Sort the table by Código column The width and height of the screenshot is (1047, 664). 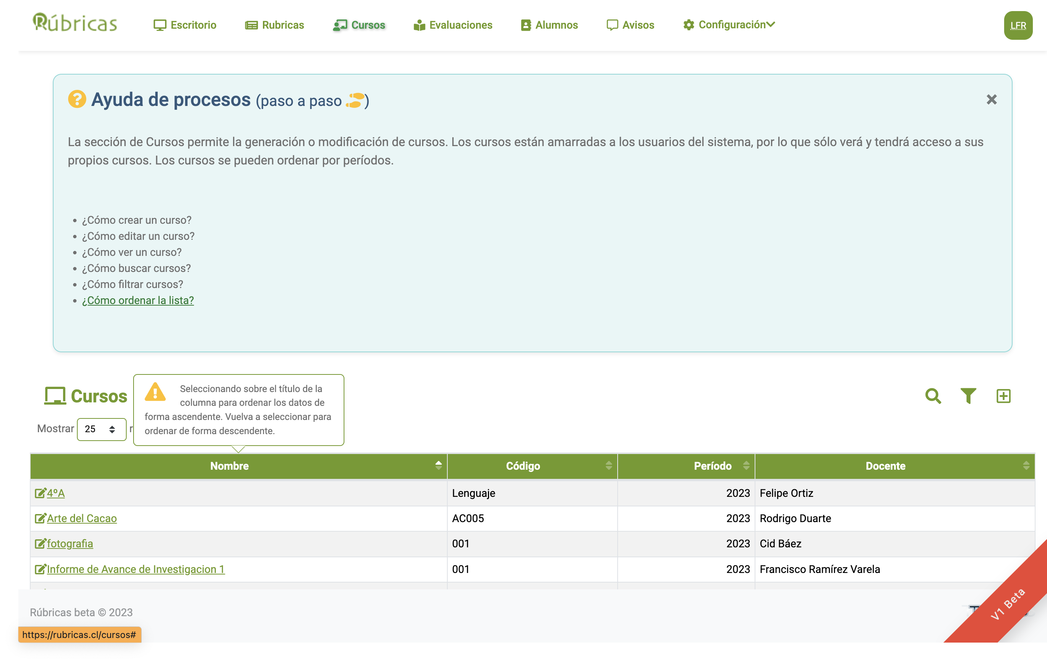click(x=523, y=466)
